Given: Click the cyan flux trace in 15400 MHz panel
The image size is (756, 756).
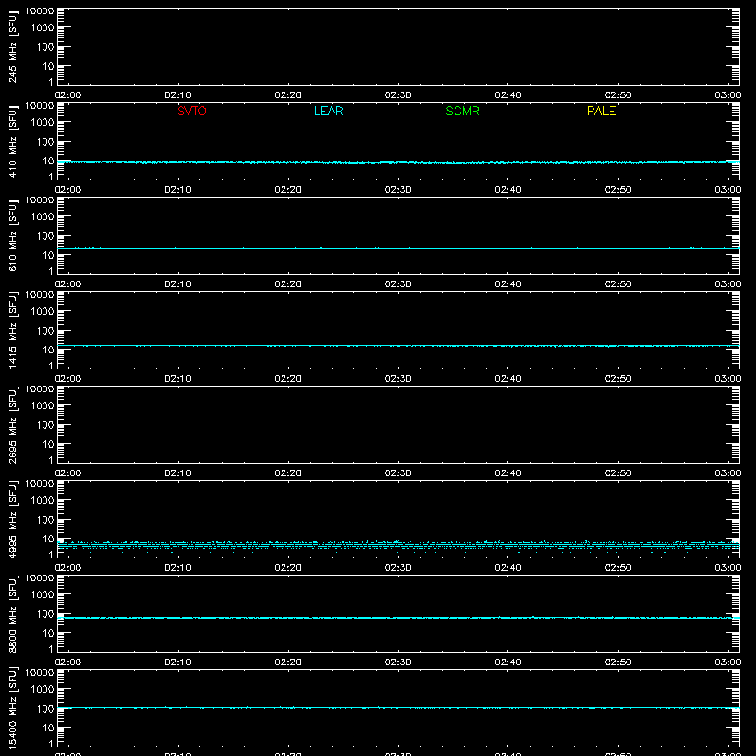Looking at the screenshot, I should (x=398, y=708).
